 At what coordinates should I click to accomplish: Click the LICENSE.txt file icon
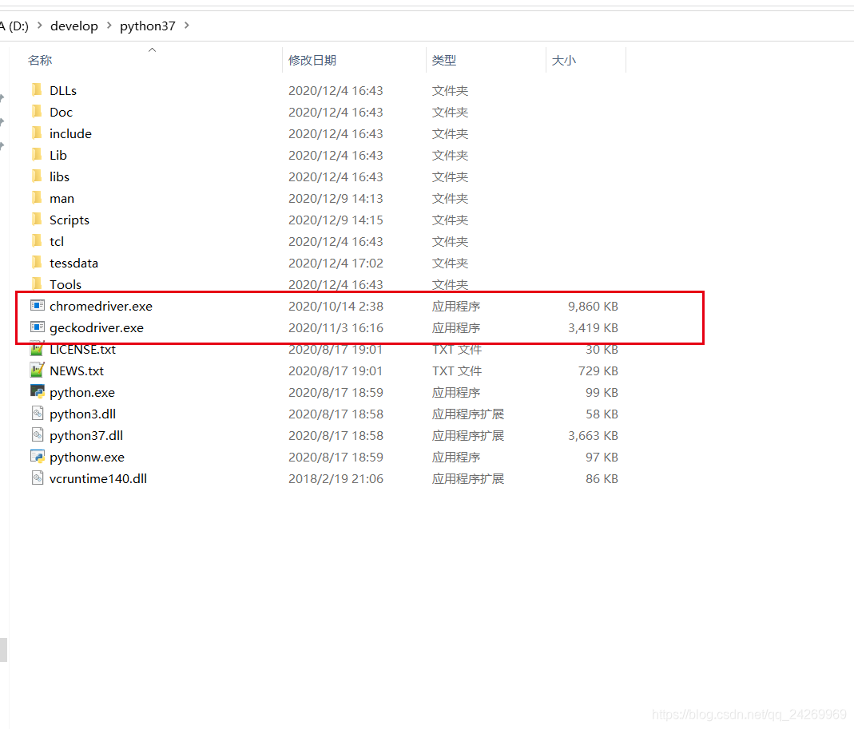coord(38,349)
